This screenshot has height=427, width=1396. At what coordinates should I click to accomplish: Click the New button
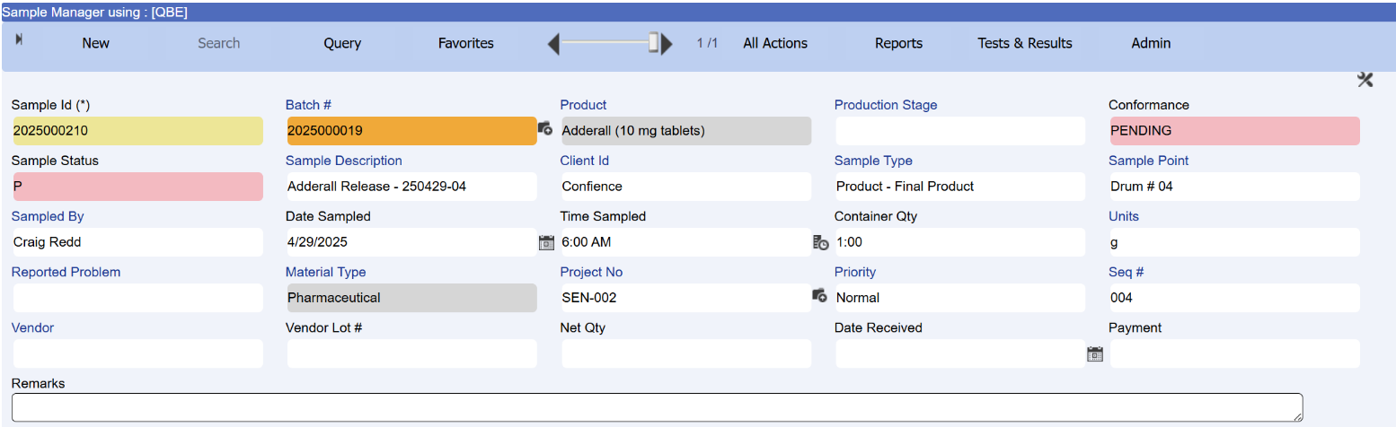[x=95, y=43]
